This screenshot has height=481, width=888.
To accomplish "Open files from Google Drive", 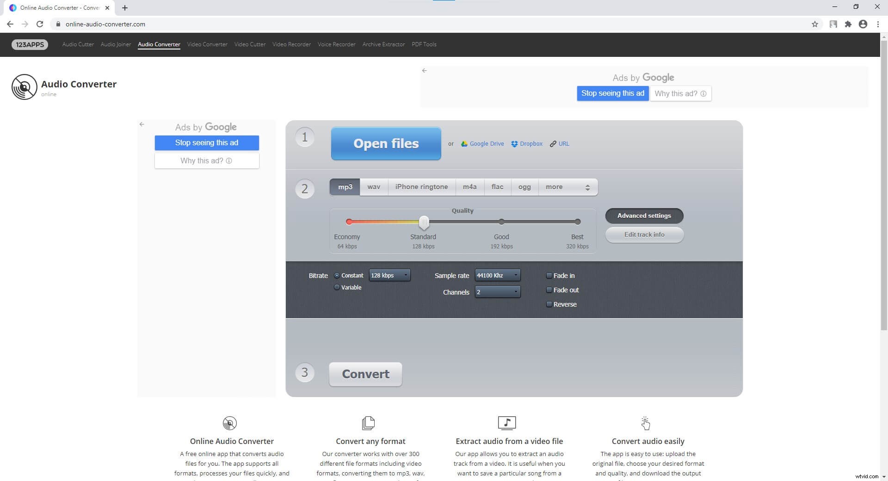I will 482,144.
